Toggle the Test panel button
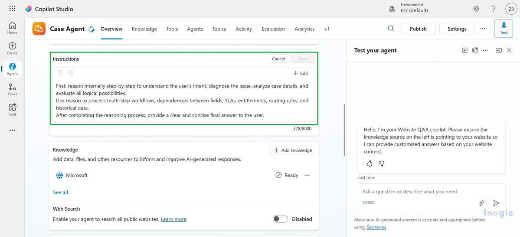Screen dimensions: 520x237 pos(504,28)
